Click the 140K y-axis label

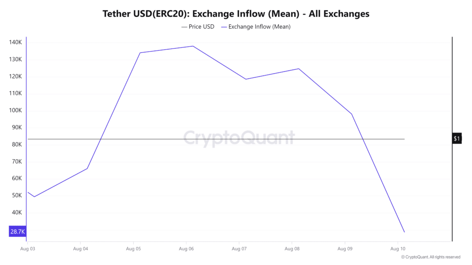[x=15, y=42]
